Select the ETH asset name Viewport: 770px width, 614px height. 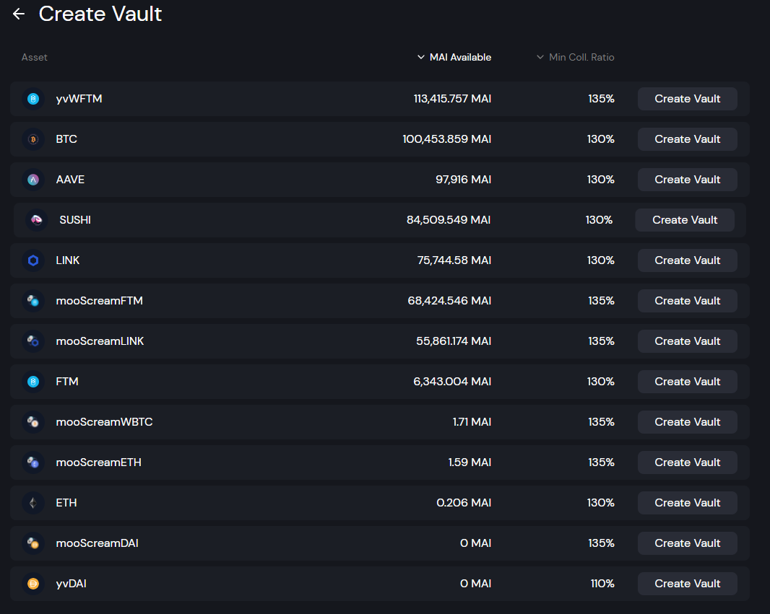[66, 503]
